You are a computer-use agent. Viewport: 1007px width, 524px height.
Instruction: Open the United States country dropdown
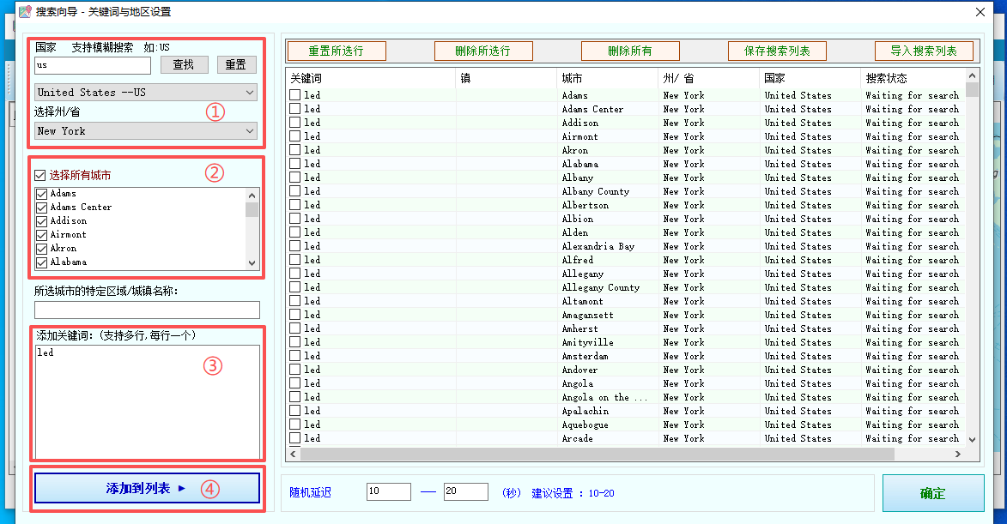146,93
